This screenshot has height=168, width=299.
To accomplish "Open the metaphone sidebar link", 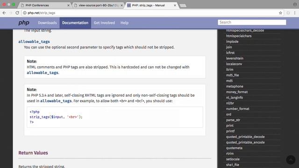I will coord(235,86).
